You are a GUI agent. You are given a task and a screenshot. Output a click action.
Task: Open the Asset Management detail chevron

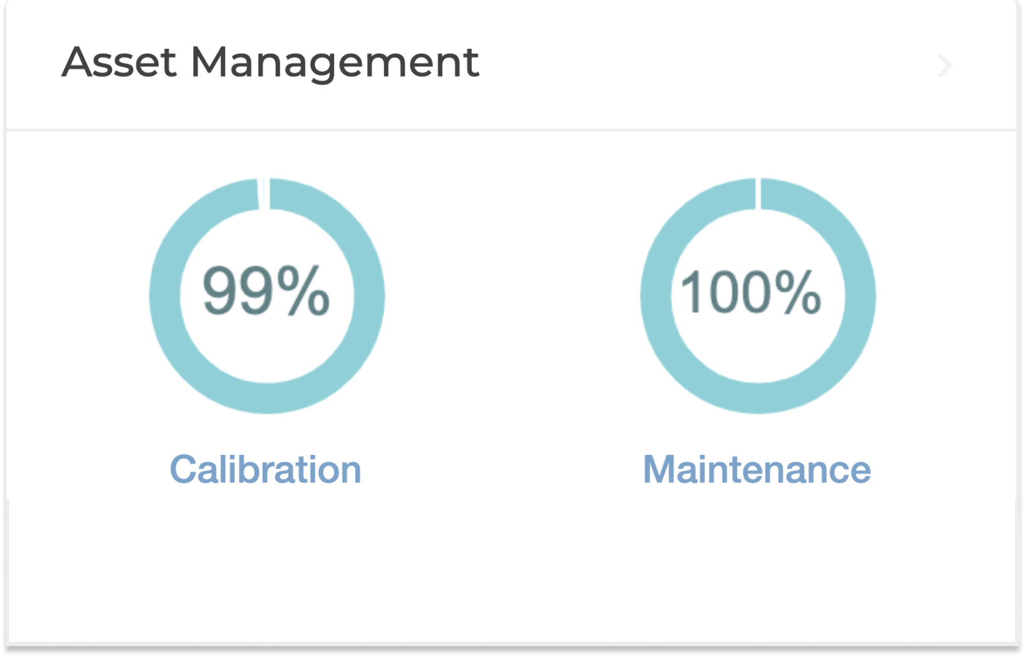[x=944, y=65]
